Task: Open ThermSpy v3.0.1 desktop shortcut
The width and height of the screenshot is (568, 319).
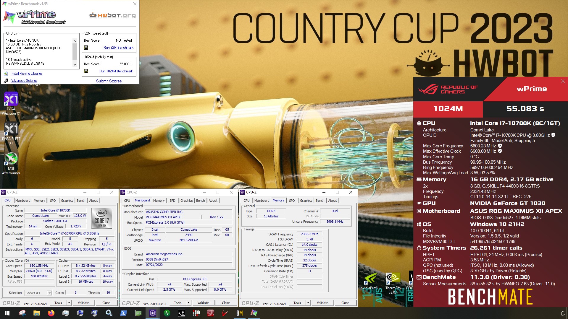Action: [x=393, y=283]
